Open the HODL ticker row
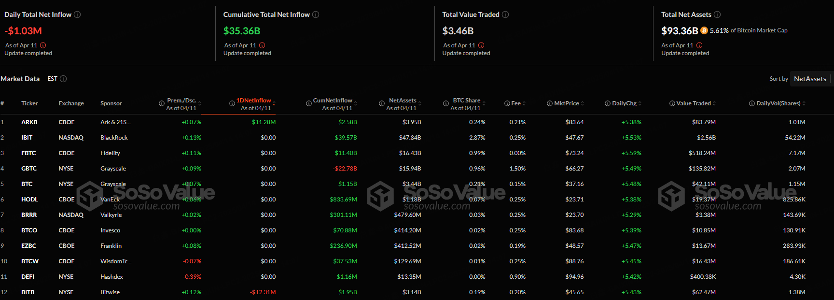Screen dimensions: 834x300 tap(417, 200)
